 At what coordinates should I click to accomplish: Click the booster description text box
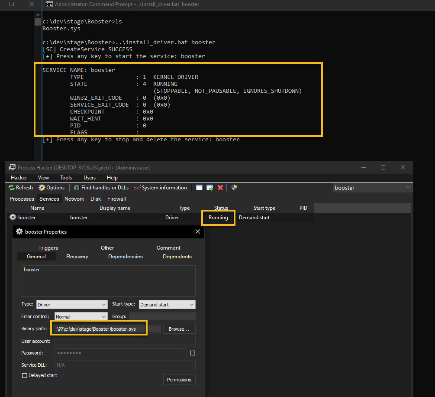109,281
